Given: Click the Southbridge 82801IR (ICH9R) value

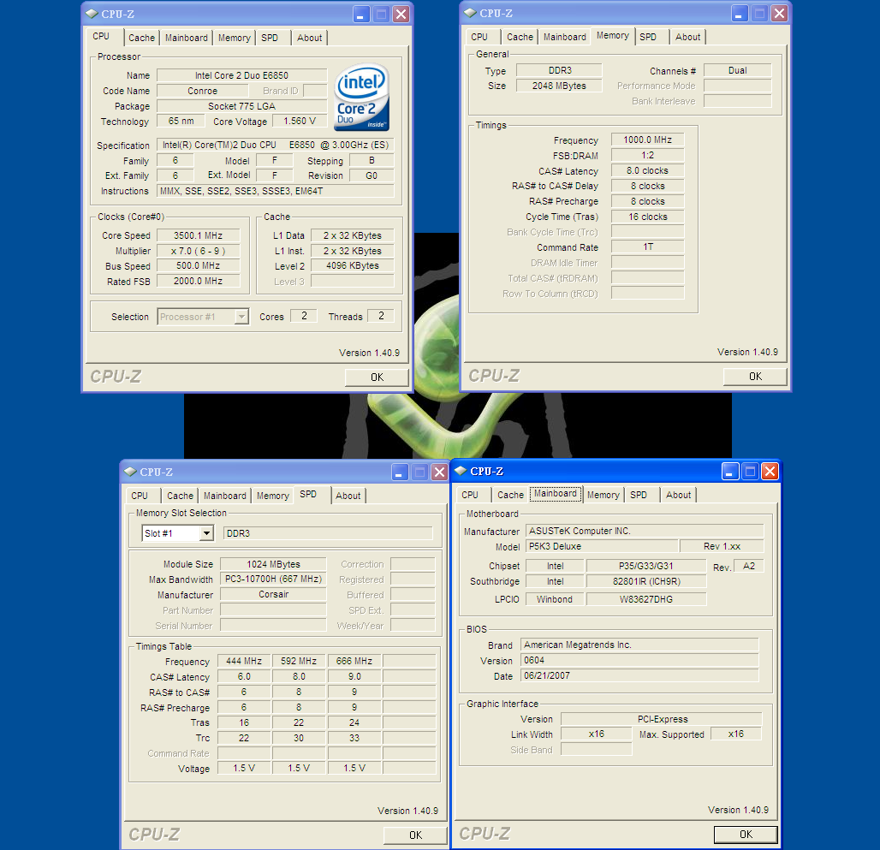Looking at the screenshot, I should pyautogui.click(x=646, y=582).
